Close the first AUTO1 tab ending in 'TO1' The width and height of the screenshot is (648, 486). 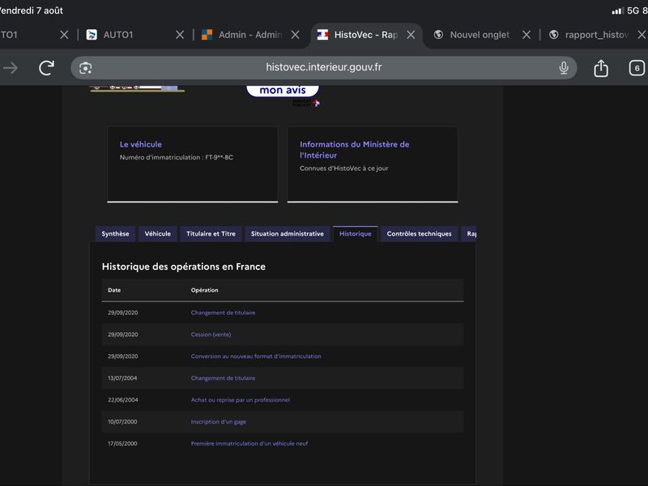pyautogui.click(x=64, y=35)
